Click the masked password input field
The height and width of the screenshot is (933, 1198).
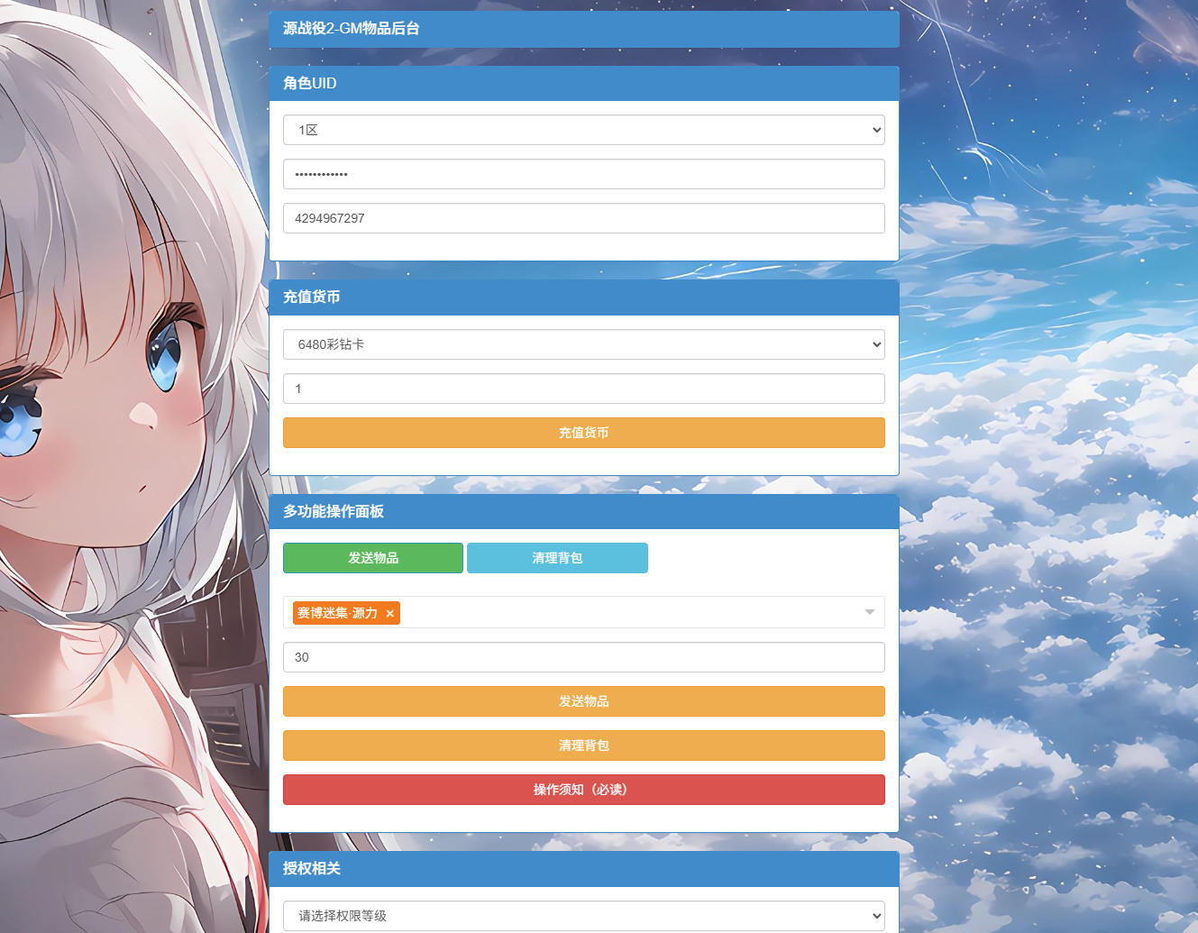[583, 174]
